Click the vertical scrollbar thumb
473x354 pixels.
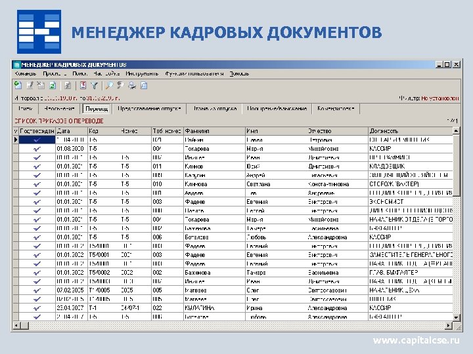click(x=456, y=165)
